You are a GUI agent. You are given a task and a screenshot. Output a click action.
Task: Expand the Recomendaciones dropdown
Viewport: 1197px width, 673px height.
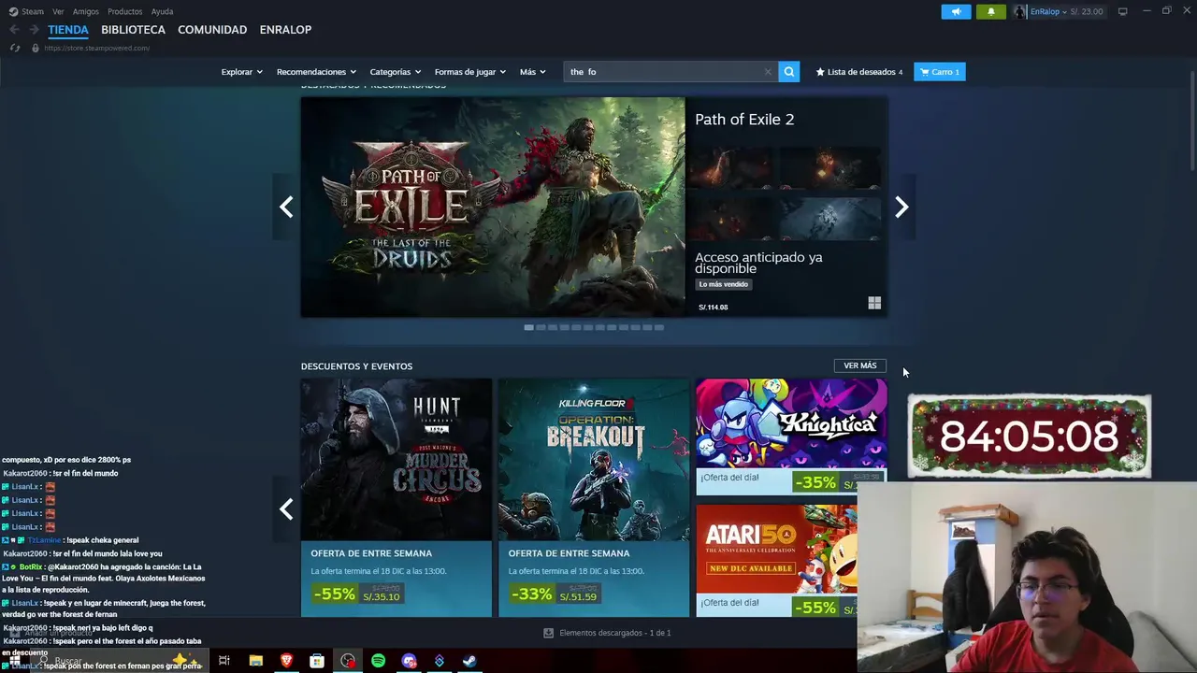316,72
